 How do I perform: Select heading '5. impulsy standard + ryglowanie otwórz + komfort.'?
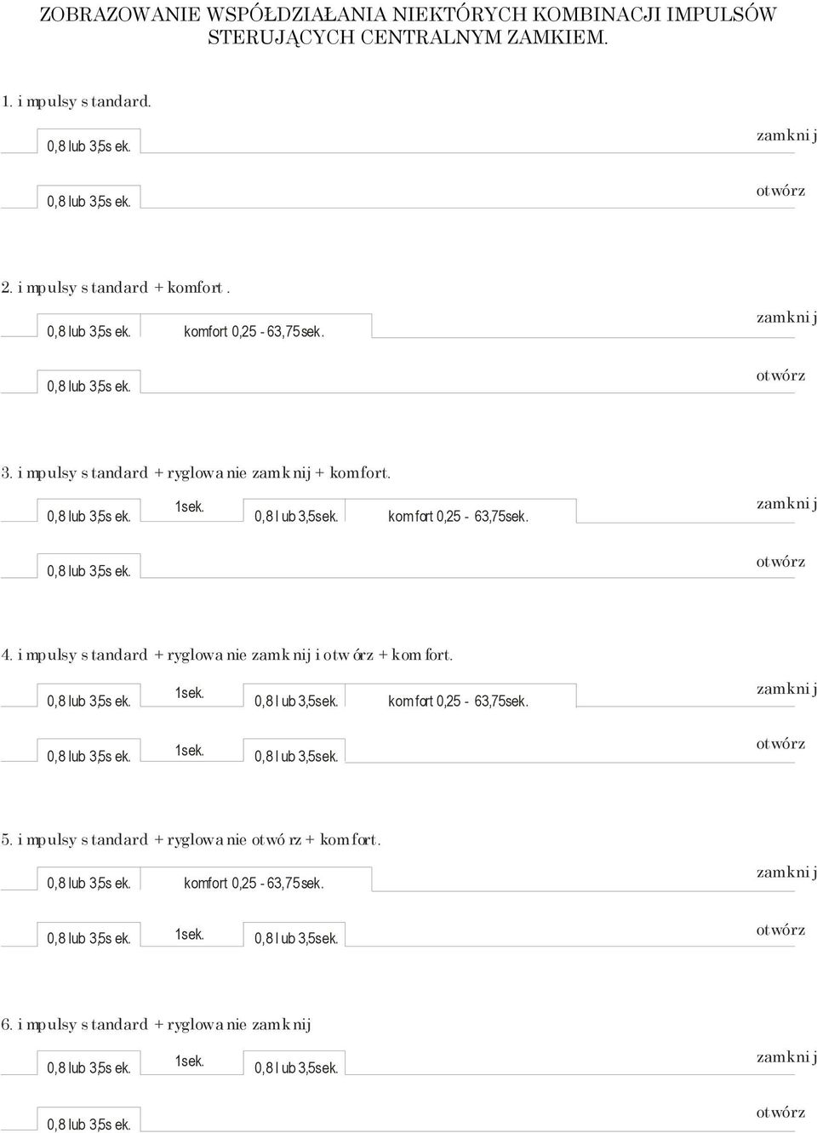click(x=191, y=840)
